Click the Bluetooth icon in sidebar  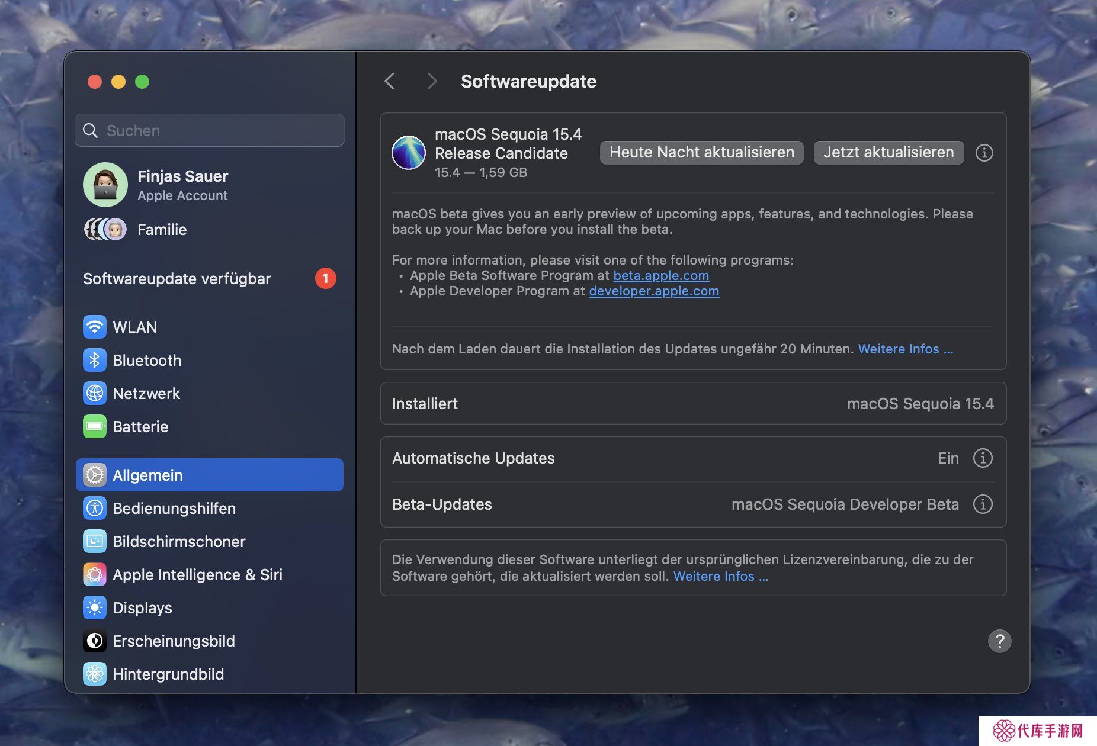click(95, 360)
